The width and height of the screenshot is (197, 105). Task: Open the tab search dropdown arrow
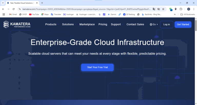point(3,3)
